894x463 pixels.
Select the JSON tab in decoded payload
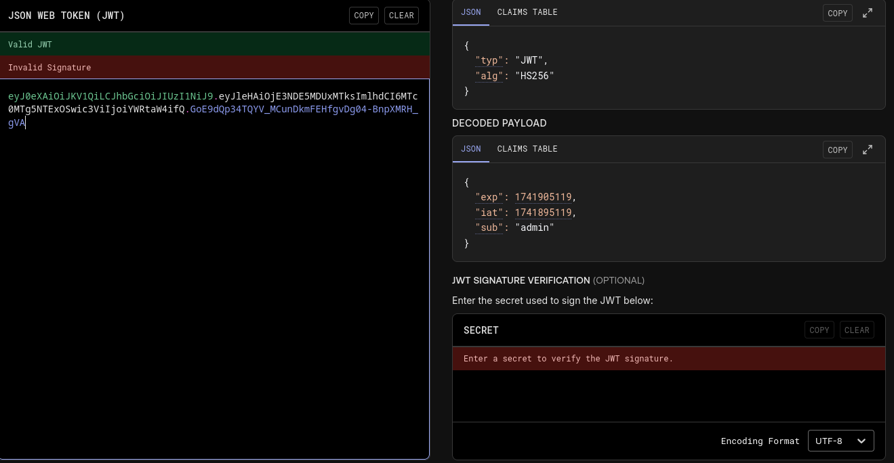pos(470,149)
